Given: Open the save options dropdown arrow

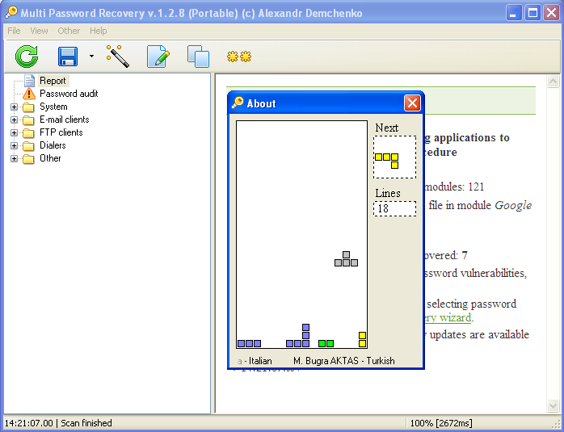Looking at the screenshot, I should (x=92, y=56).
